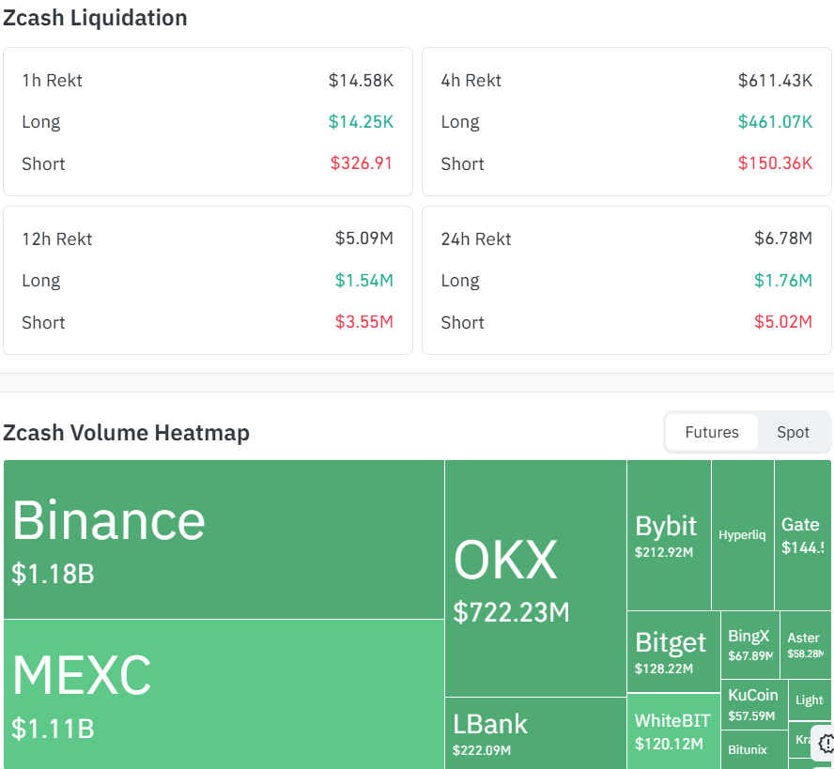
Task: Click the Lighter heatmap tile
Action: [810, 700]
